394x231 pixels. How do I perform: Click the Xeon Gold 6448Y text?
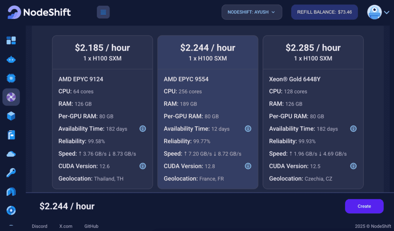tap(295, 79)
